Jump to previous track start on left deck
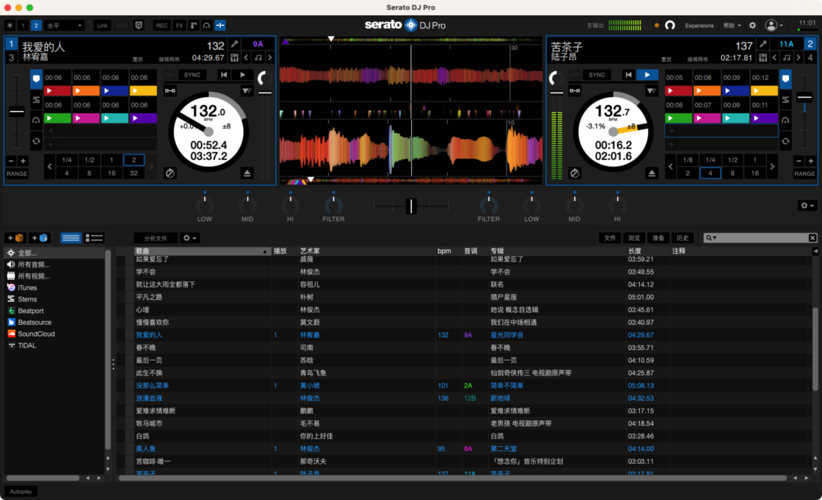Screen dimensions: 822x500 click(x=224, y=75)
